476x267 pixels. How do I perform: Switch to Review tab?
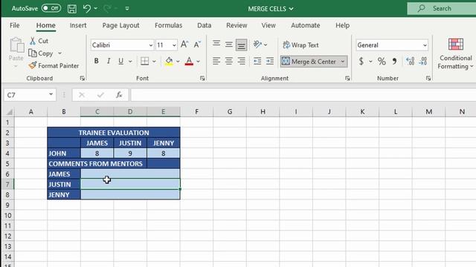[237, 25]
